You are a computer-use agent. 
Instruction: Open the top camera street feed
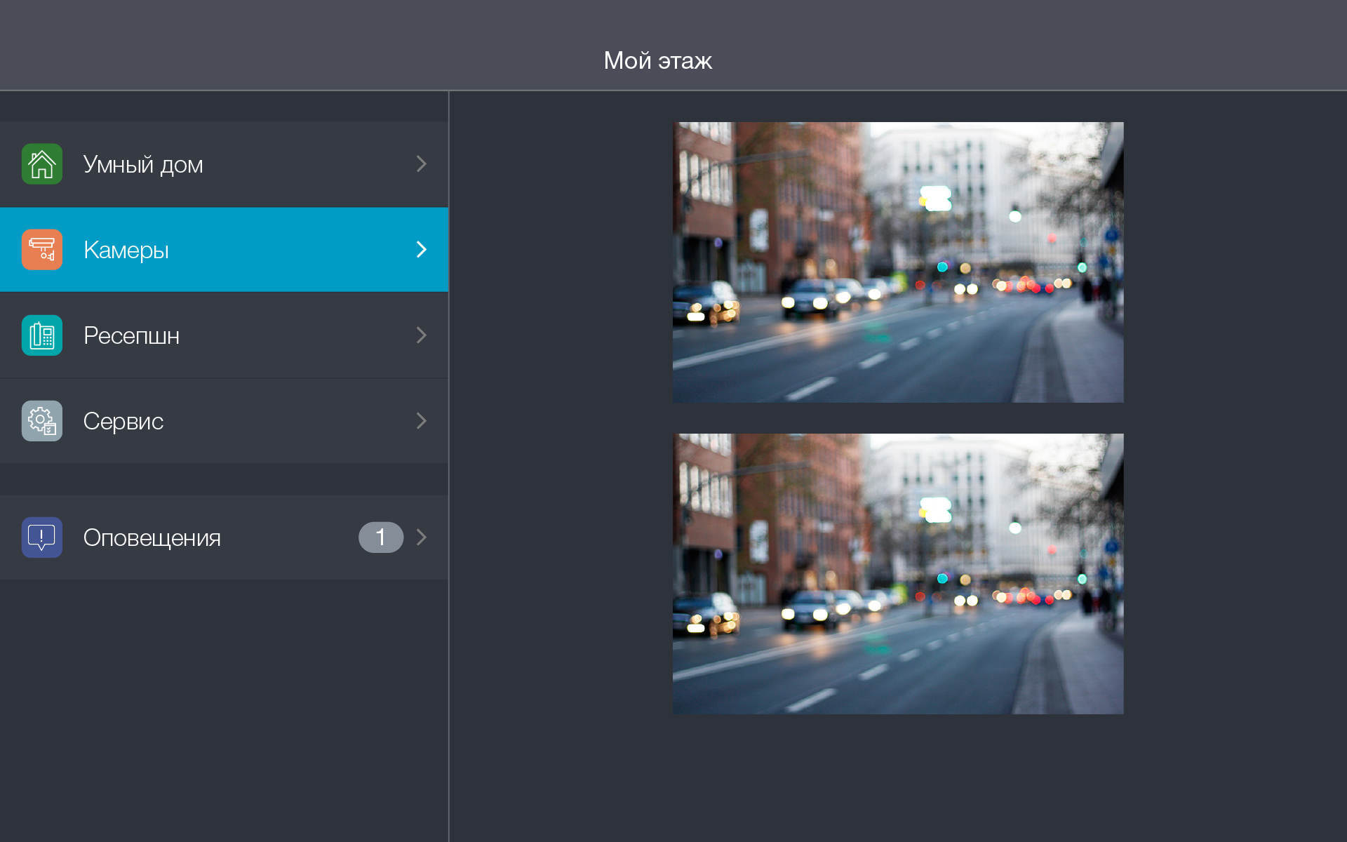coord(898,262)
